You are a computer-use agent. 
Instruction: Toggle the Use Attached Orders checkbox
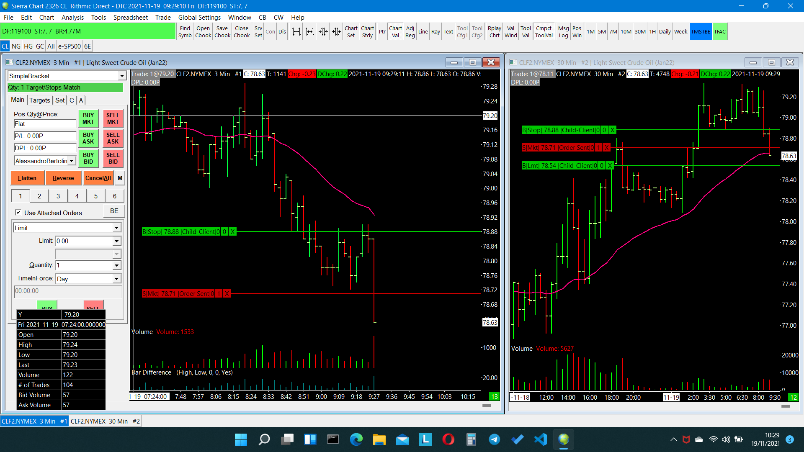(x=18, y=213)
